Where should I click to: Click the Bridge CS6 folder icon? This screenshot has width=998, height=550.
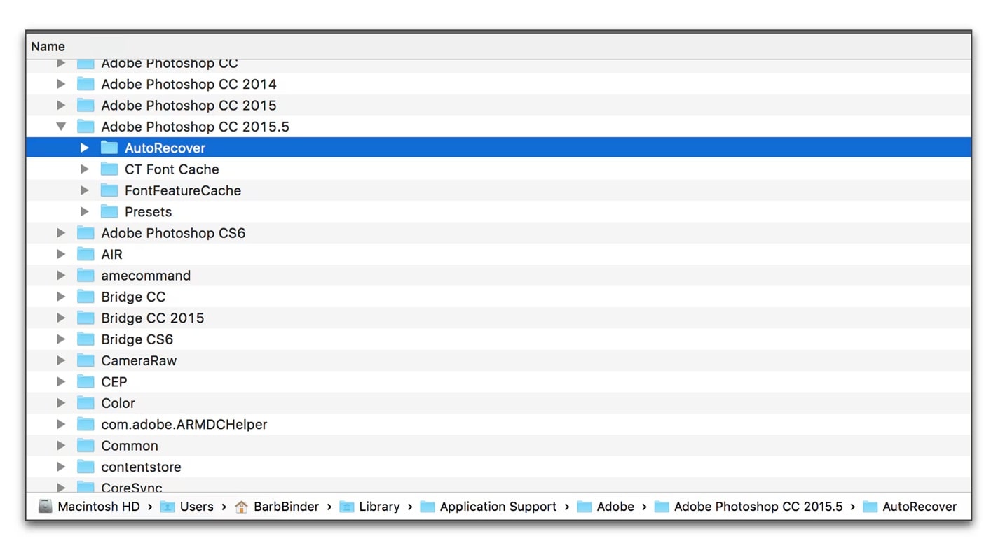[x=85, y=339]
